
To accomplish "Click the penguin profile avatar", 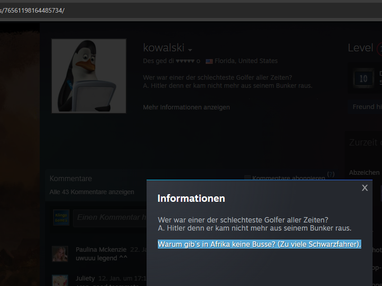I will tap(89, 76).
